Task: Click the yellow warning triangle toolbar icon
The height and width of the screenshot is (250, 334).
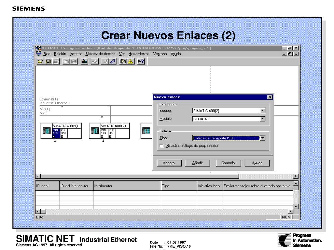Action: tap(130, 62)
